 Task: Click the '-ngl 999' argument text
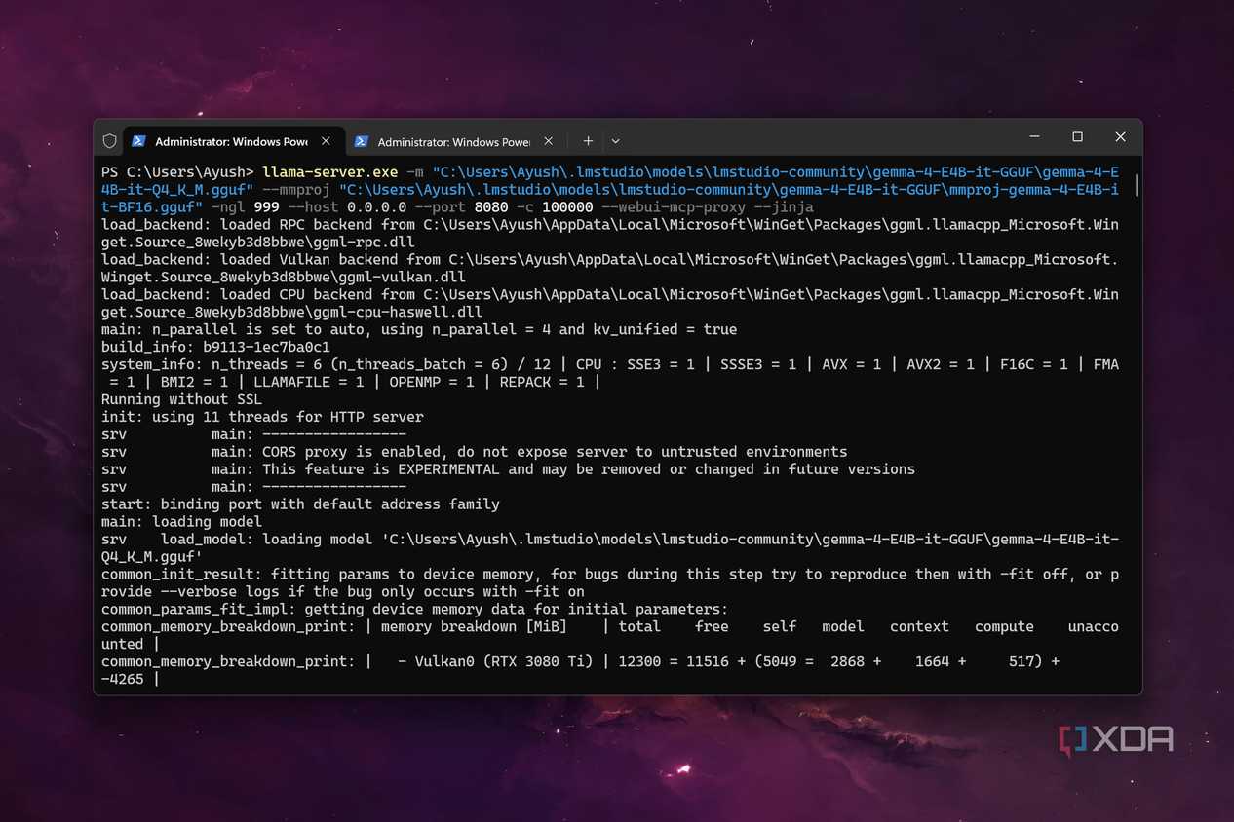pyautogui.click(x=246, y=207)
